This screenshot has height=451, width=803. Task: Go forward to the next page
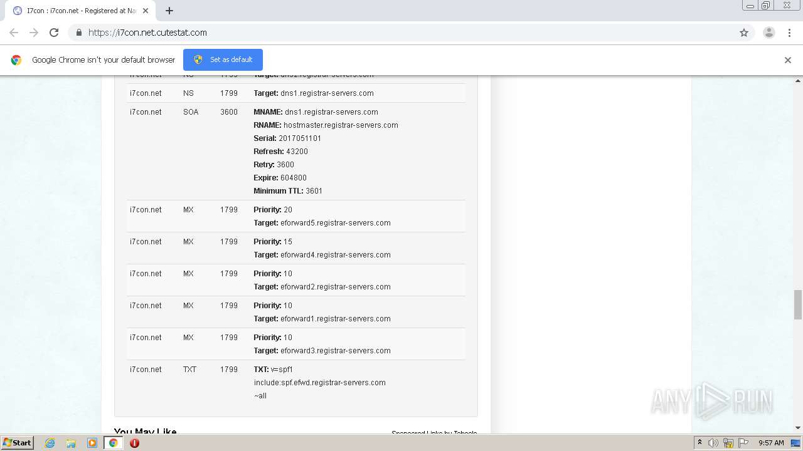[x=34, y=33]
